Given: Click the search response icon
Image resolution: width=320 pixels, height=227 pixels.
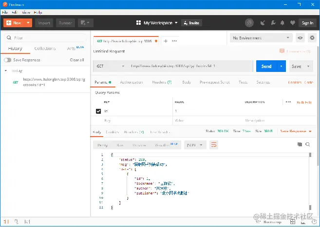Looking at the screenshot, I should [x=307, y=144].
